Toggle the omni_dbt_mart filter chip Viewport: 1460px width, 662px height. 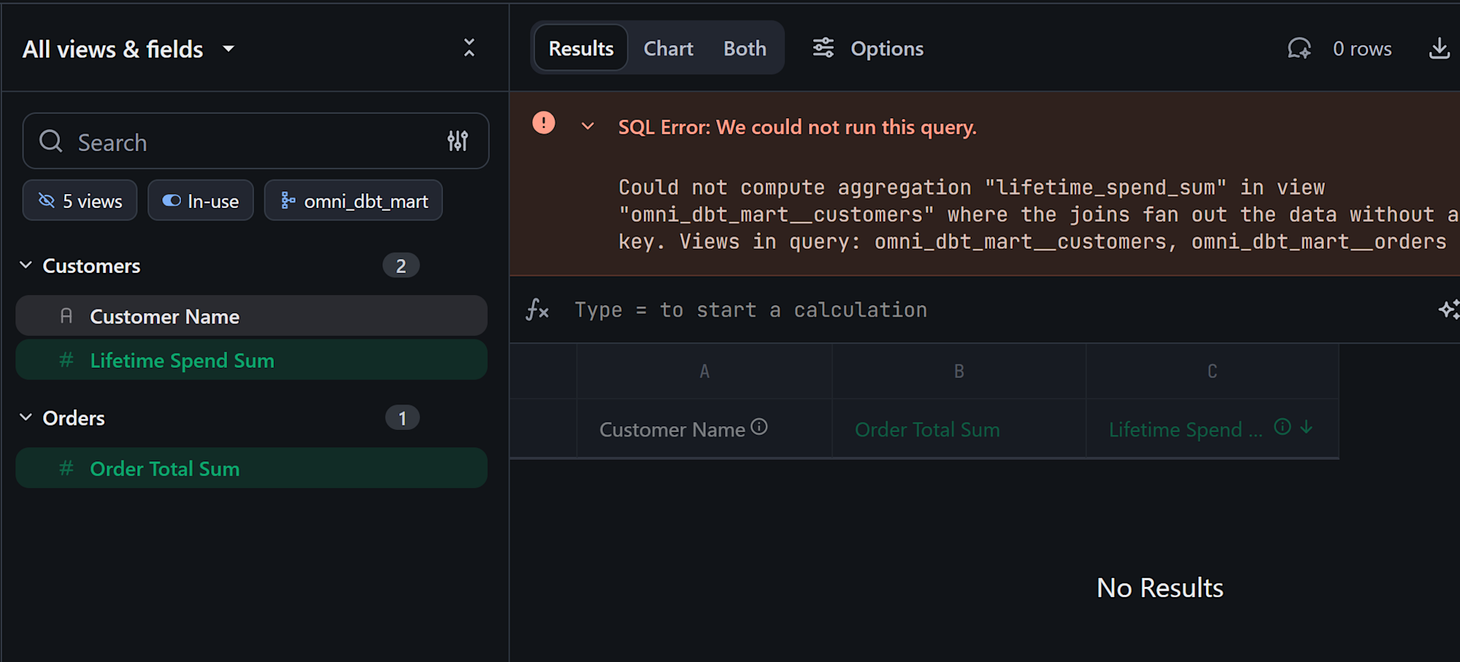click(x=353, y=201)
